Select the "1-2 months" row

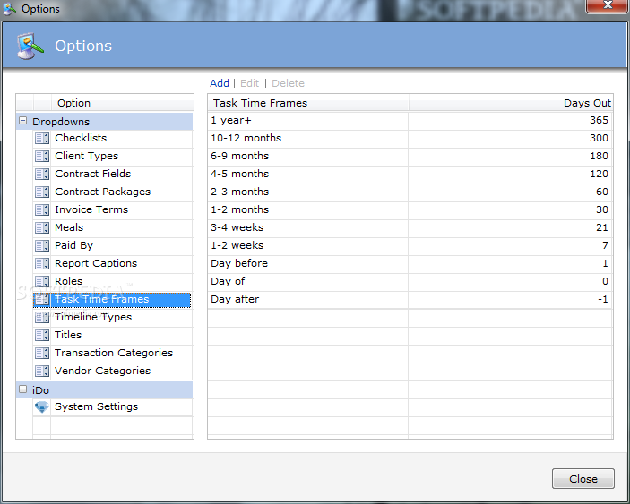click(x=410, y=209)
